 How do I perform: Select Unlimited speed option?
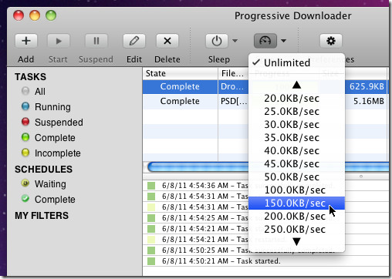tap(296, 63)
